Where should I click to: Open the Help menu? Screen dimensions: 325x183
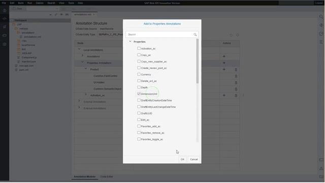pyautogui.click(x=80, y=3)
